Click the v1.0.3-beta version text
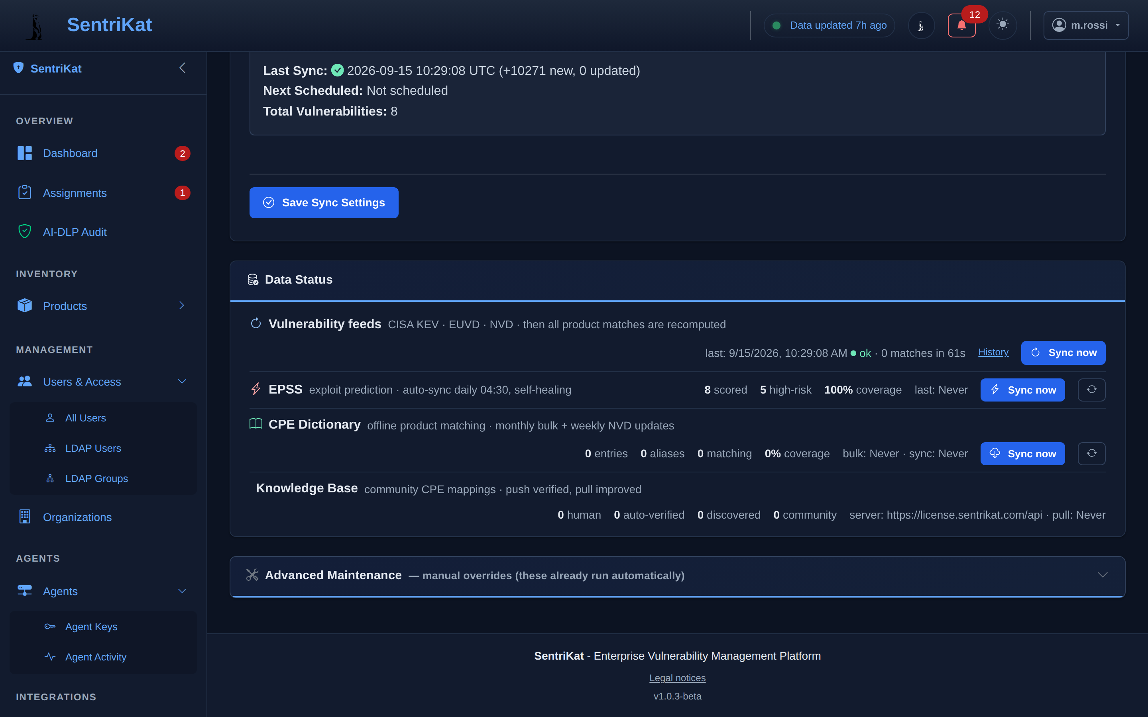The height and width of the screenshot is (717, 1148). [677, 696]
